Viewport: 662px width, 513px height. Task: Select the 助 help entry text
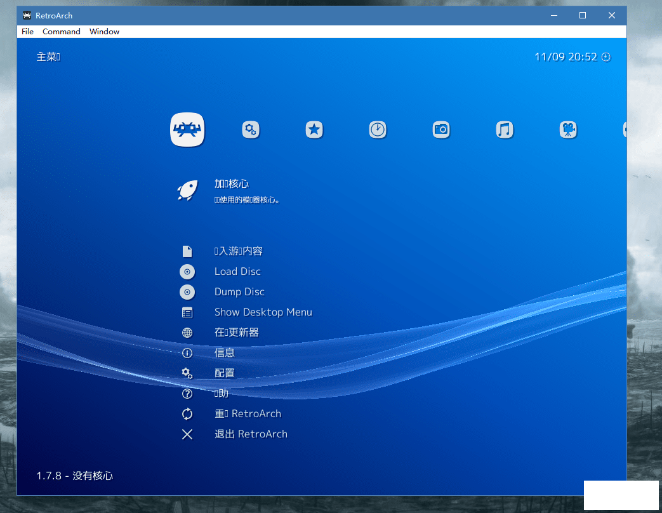pyautogui.click(x=222, y=394)
